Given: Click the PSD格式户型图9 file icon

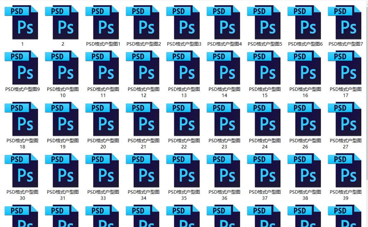Looking at the screenshot, I should (22, 68).
